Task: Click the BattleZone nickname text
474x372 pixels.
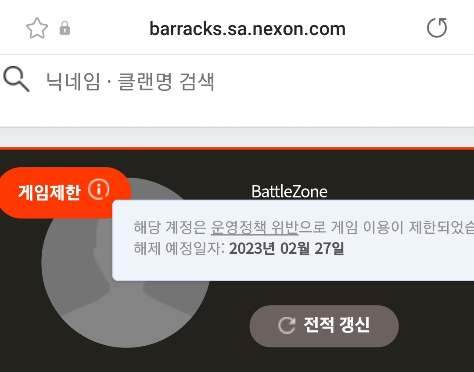Action: tap(289, 192)
